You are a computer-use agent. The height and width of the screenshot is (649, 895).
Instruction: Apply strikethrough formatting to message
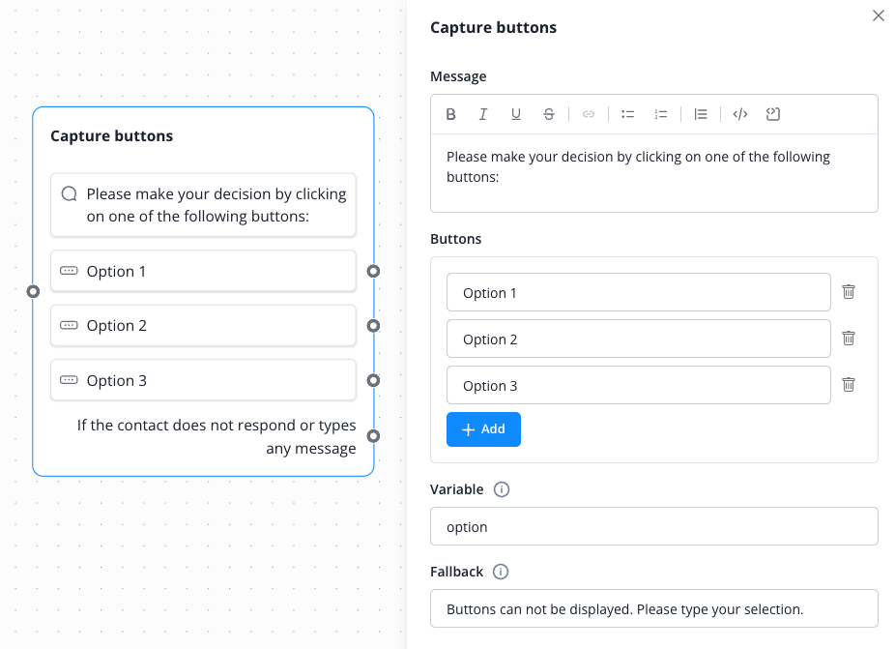(x=549, y=114)
